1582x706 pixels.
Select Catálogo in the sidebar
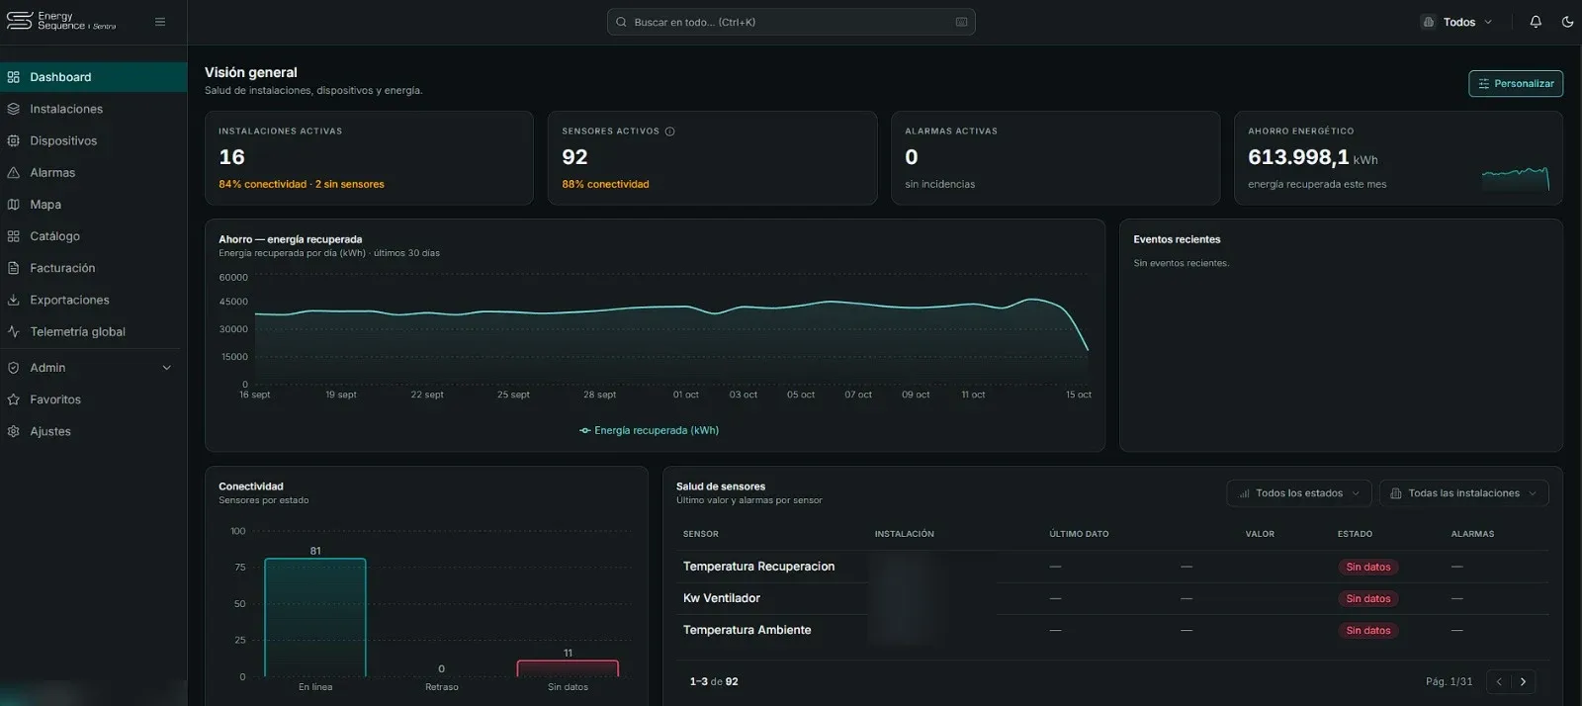click(93, 236)
